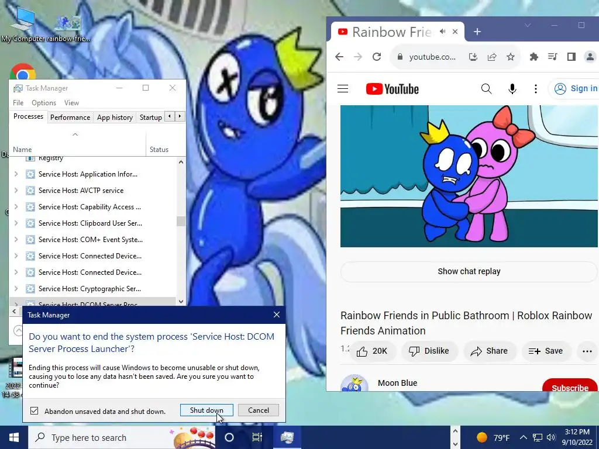This screenshot has height=449, width=599.
Task: Open the File menu in Task Manager
Action: [x=18, y=103]
